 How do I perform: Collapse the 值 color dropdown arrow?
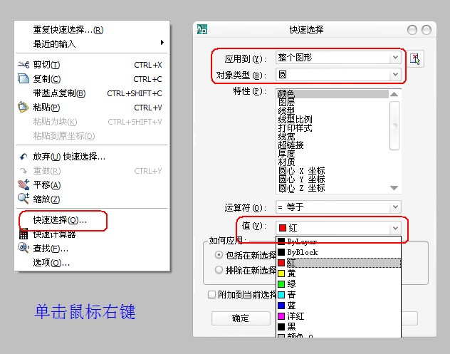pyautogui.click(x=395, y=228)
